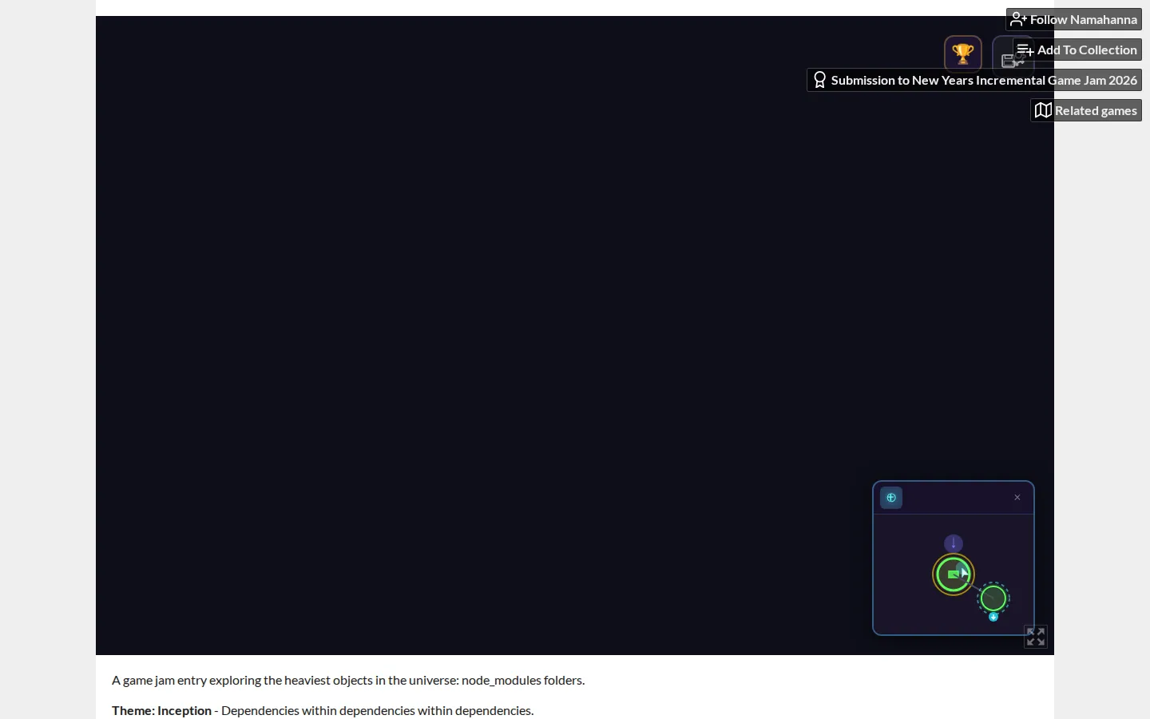Select the small green node with the dashed ring
This screenshot has height=719, width=1150.
pyautogui.click(x=994, y=598)
